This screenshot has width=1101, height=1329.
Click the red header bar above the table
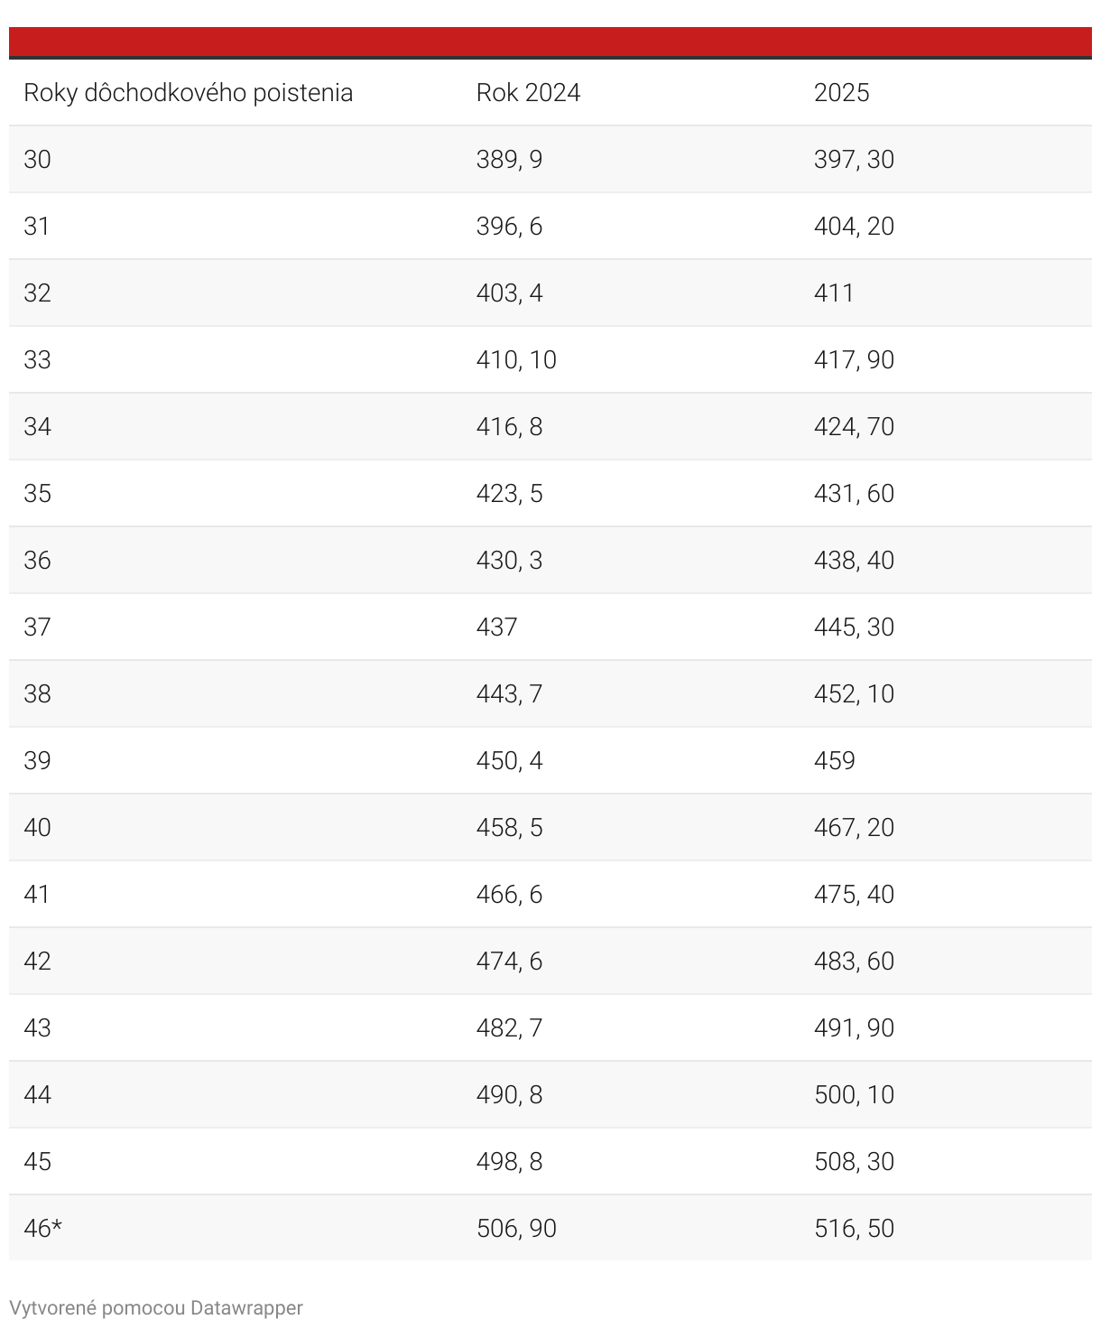pyautogui.click(x=550, y=42)
